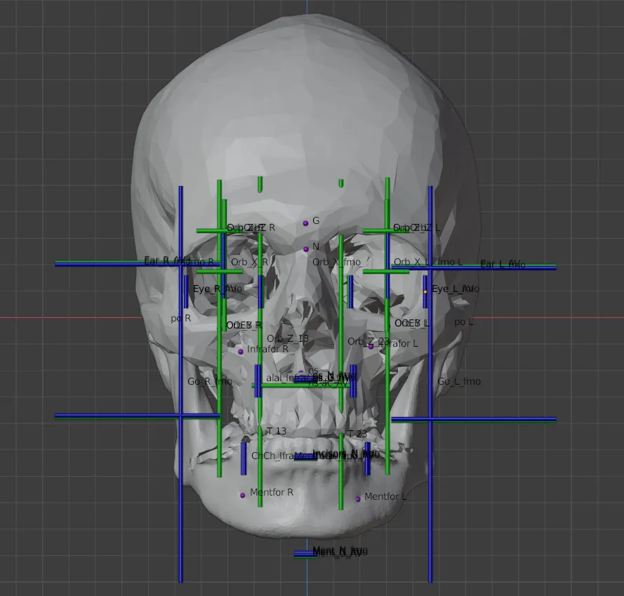The width and height of the screenshot is (624, 596).
Task: Click the Orb_X_L_fmo label
Action: click(x=425, y=262)
